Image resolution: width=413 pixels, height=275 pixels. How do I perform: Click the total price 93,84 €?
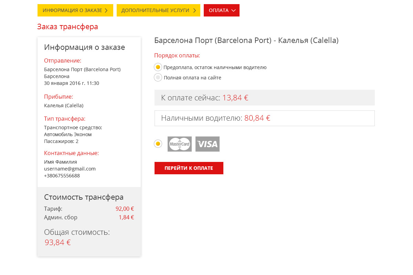coord(58,242)
